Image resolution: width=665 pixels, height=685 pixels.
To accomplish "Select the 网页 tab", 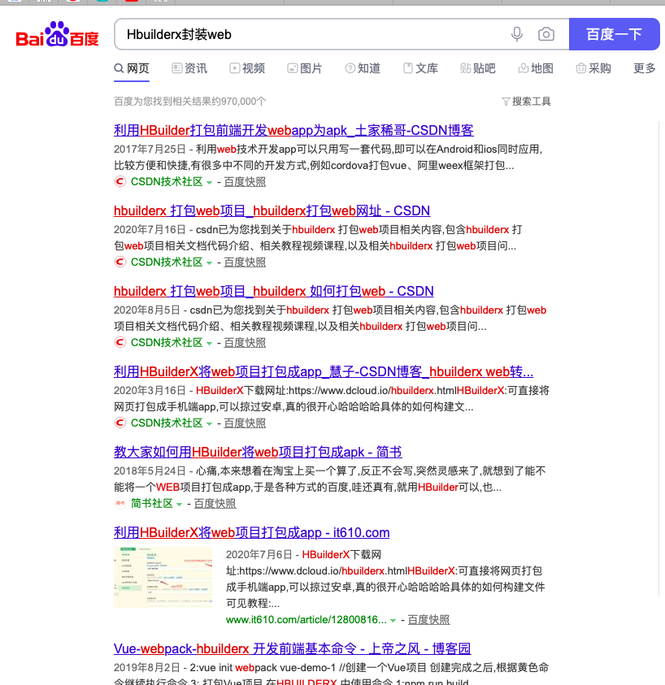I will coord(132,68).
